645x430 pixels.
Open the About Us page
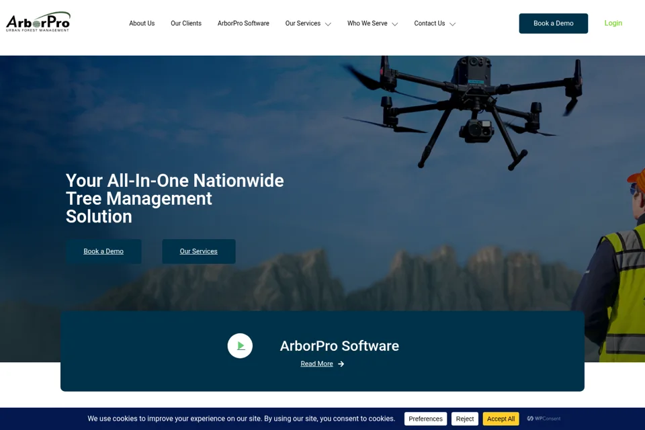(142, 24)
